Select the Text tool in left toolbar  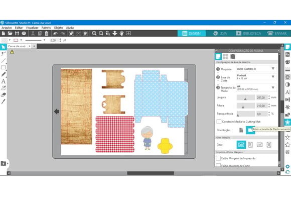(x=4, y=81)
